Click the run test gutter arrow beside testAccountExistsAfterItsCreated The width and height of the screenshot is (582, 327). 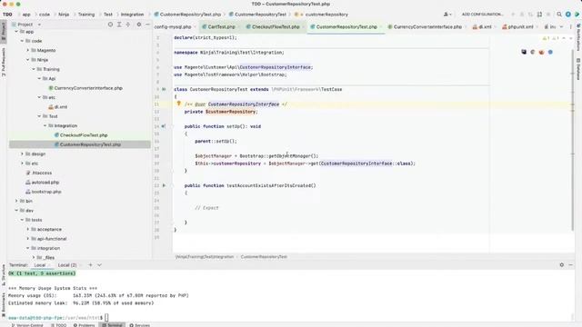point(164,185)
